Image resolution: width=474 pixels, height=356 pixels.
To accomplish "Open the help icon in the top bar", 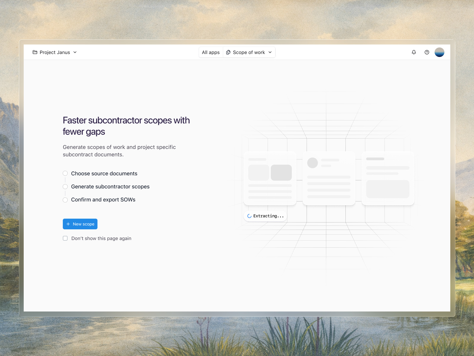I will (x=427, y=52).
